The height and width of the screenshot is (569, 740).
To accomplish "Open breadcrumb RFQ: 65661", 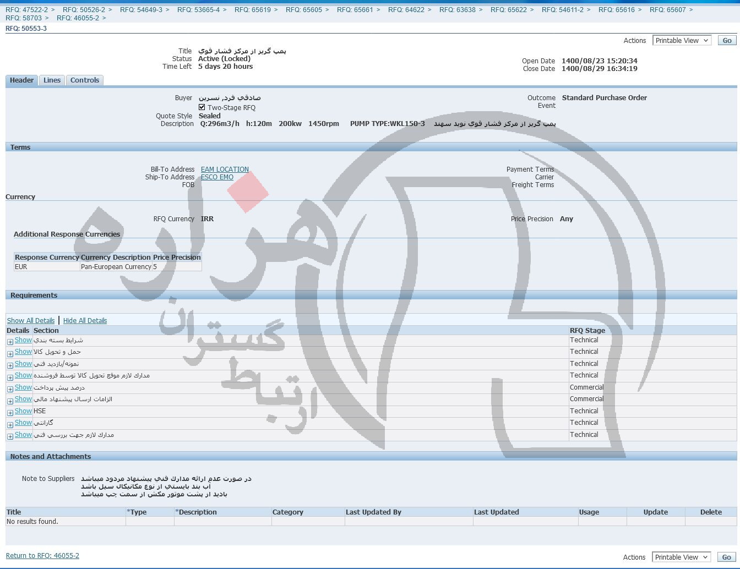I will click(x=355, y=10).
